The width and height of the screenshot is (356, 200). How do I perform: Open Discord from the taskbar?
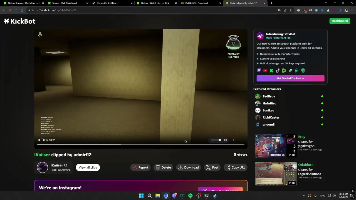[174, 196]
